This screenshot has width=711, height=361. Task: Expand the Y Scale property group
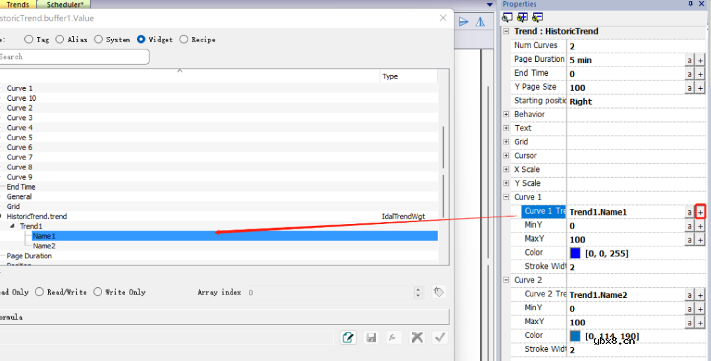(506, 183)
